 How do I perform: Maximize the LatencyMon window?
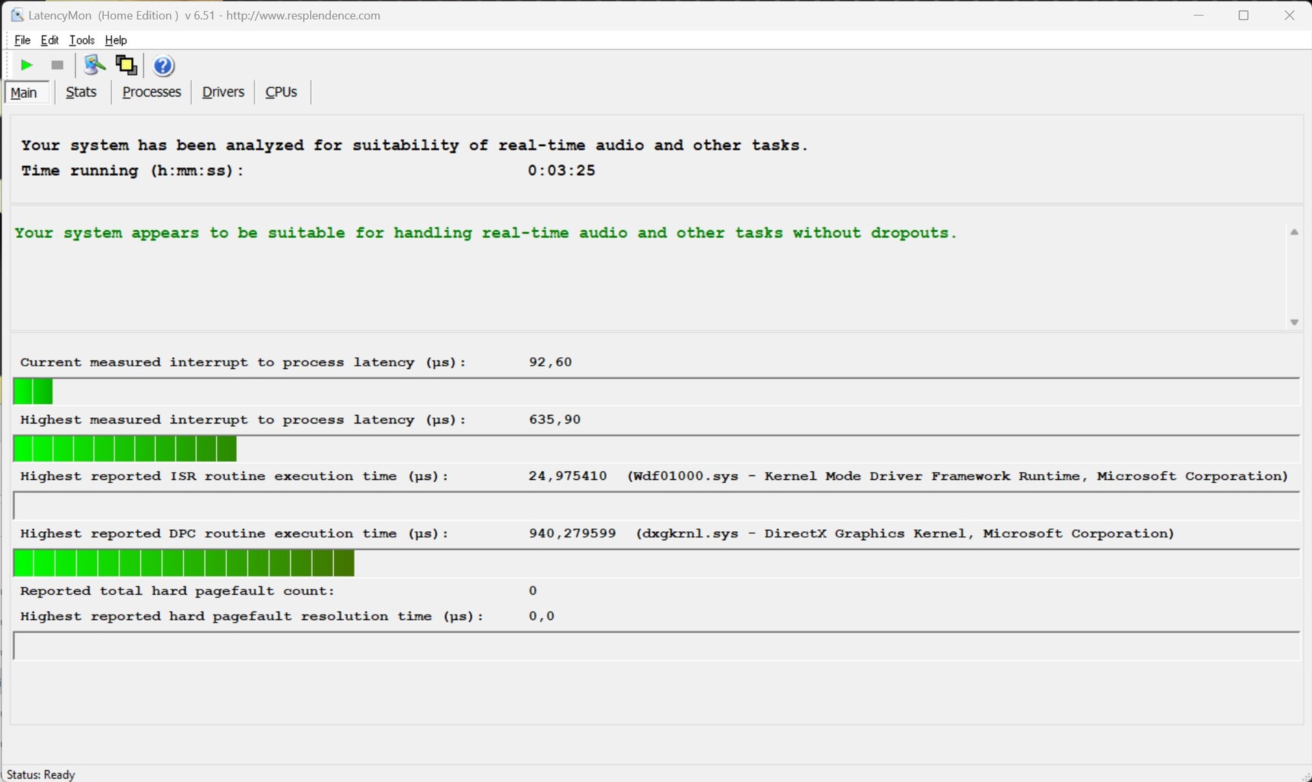[x=1244, y=15]
